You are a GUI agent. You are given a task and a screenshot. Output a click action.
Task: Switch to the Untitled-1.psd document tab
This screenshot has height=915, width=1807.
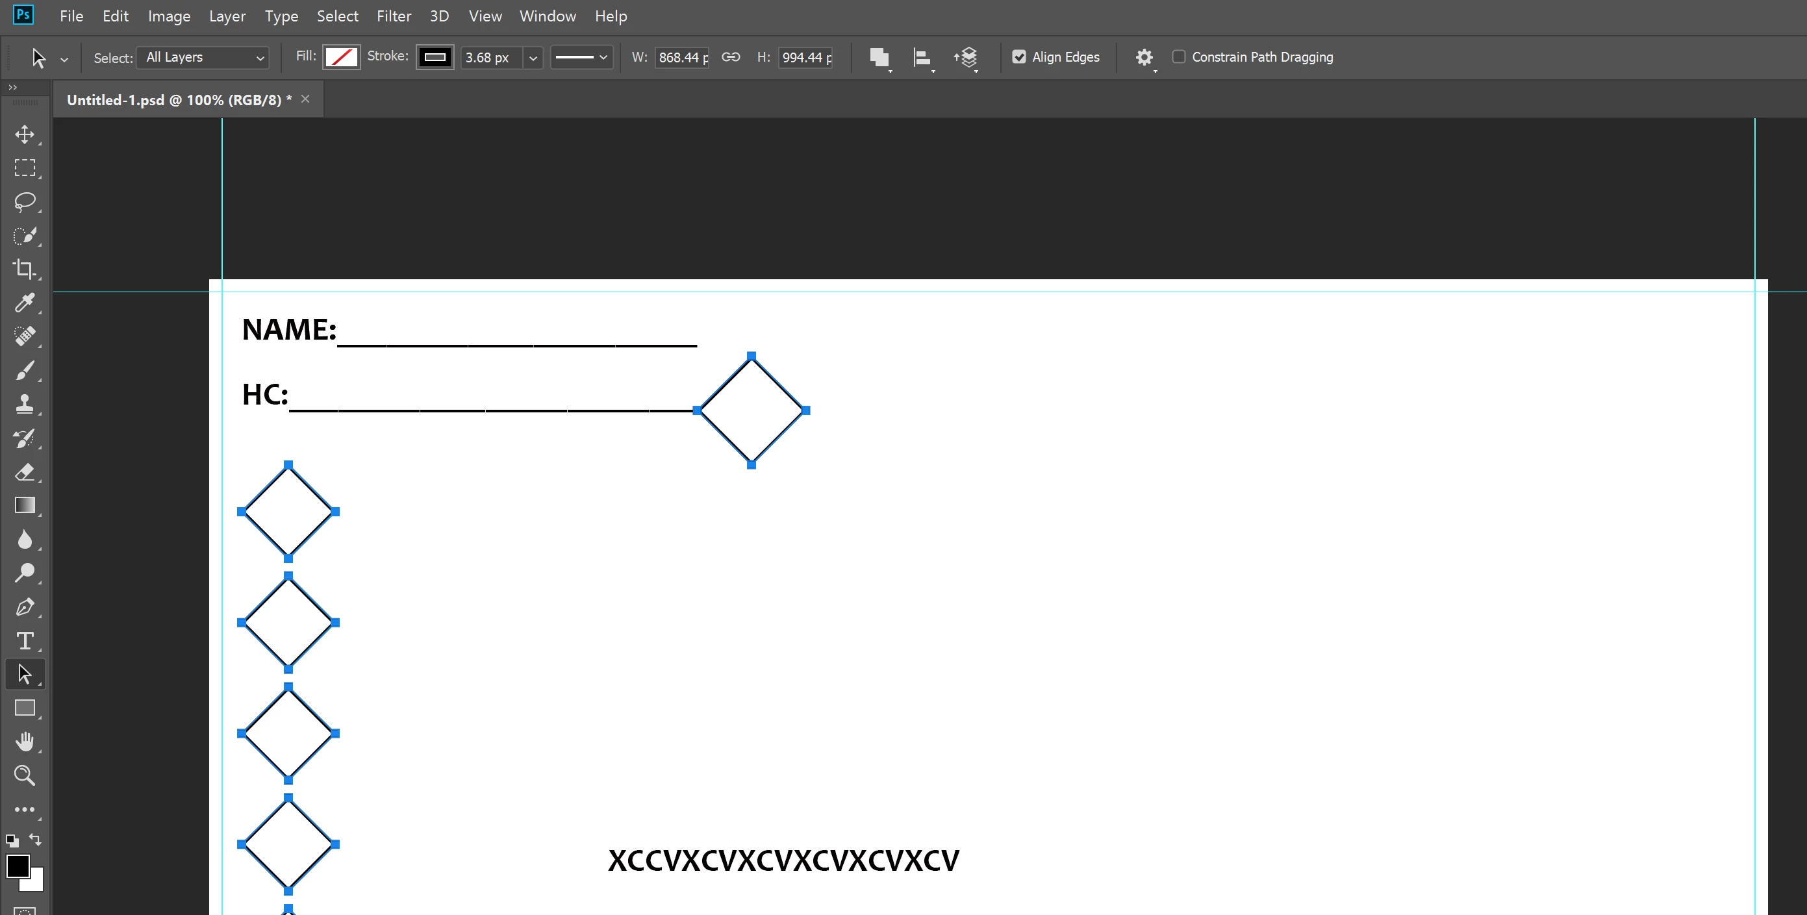[x=179, y=99]
